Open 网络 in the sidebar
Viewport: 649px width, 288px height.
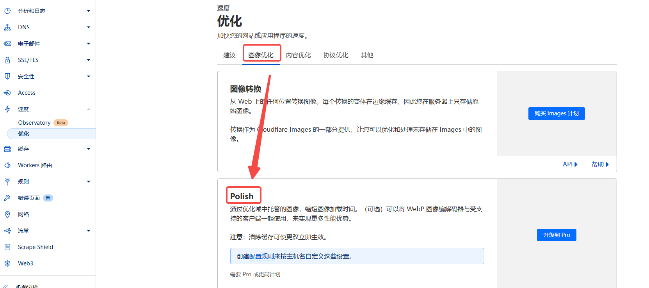(x=23, y=214)
